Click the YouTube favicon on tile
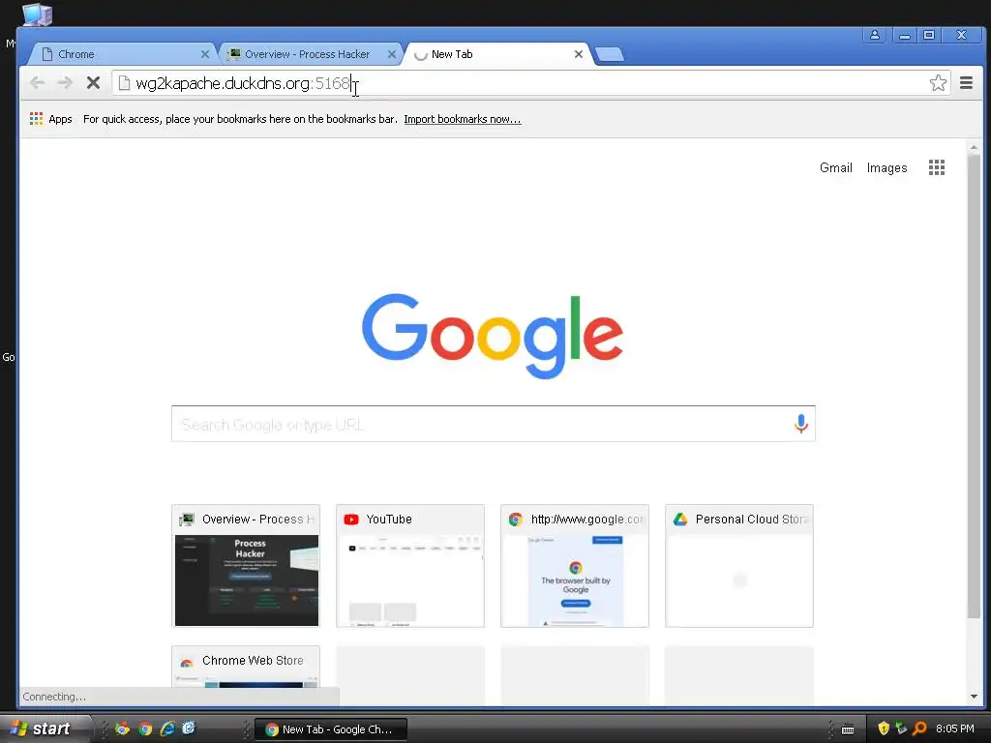The image size is (991, 743). pos(351,520)
